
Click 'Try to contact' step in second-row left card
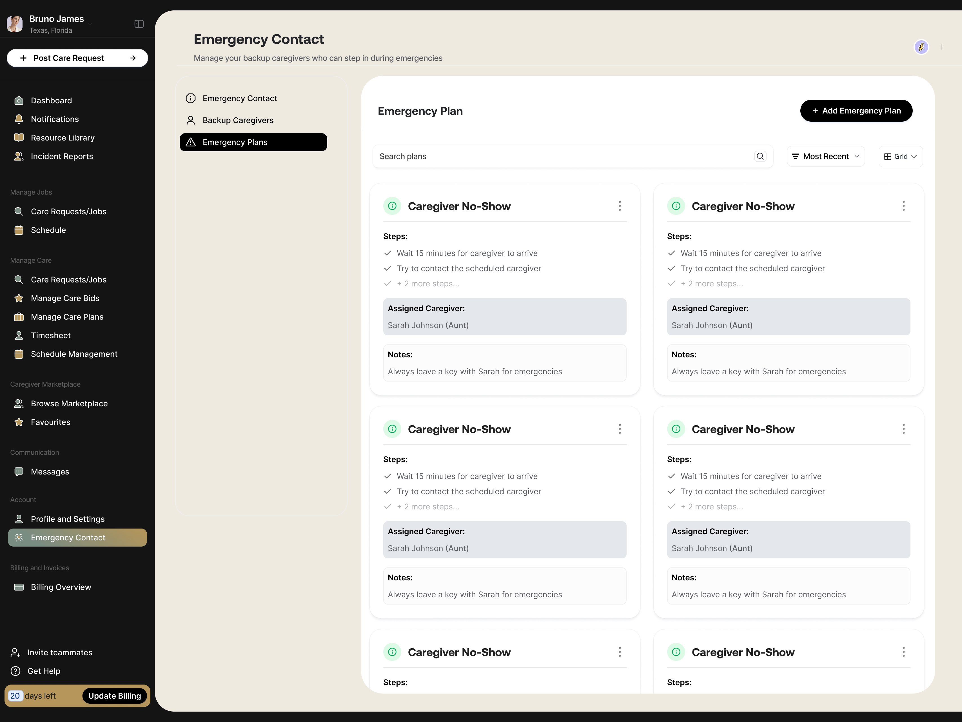469,491
